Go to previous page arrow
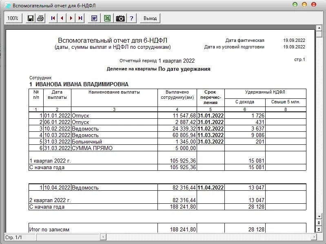The width and height of the screenshot is (326, 244). tap(62, 18)
